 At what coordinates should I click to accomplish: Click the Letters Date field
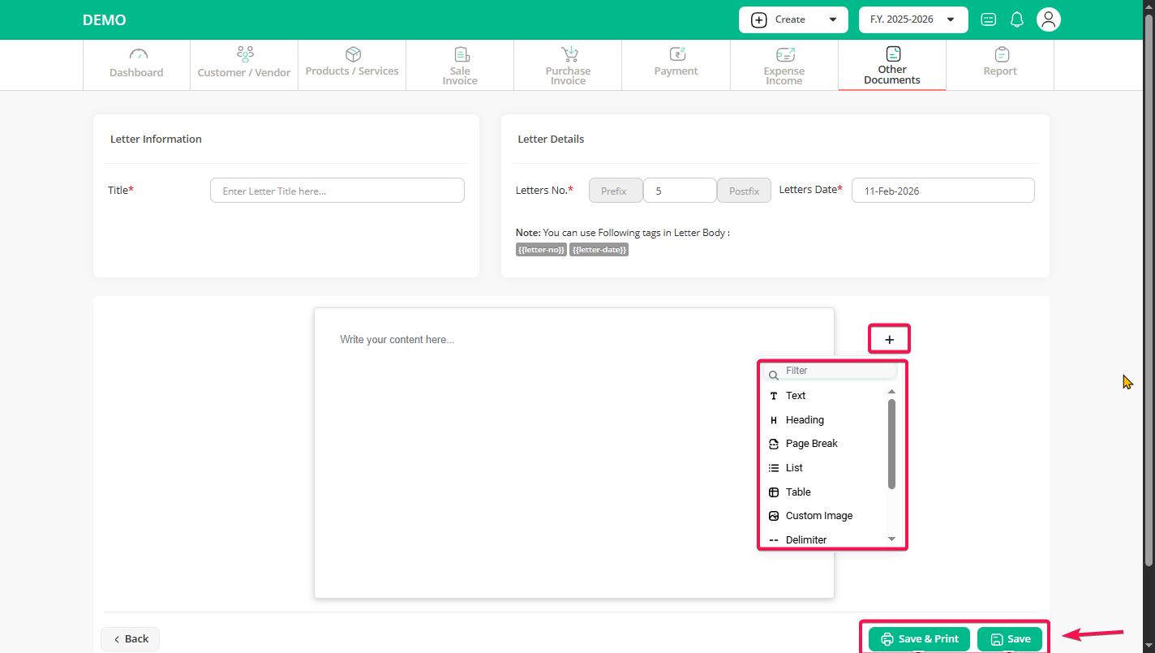(x=942, y=191)
